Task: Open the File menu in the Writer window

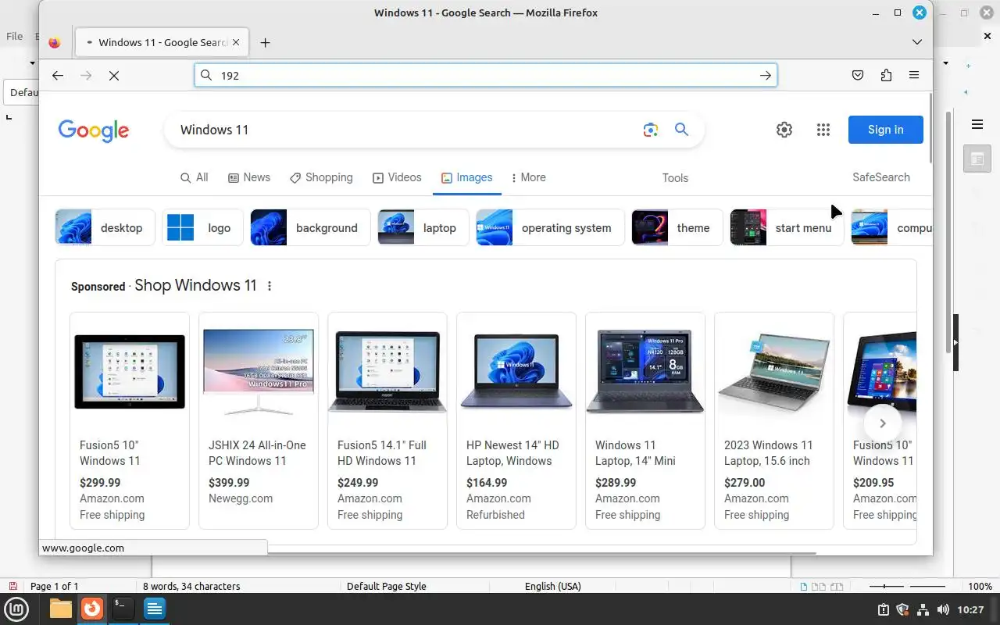Action: coord(14,36)
